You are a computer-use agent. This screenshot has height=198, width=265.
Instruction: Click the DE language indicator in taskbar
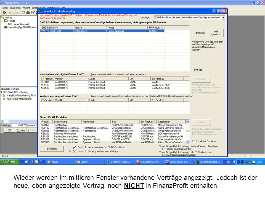tap(229, 162)
